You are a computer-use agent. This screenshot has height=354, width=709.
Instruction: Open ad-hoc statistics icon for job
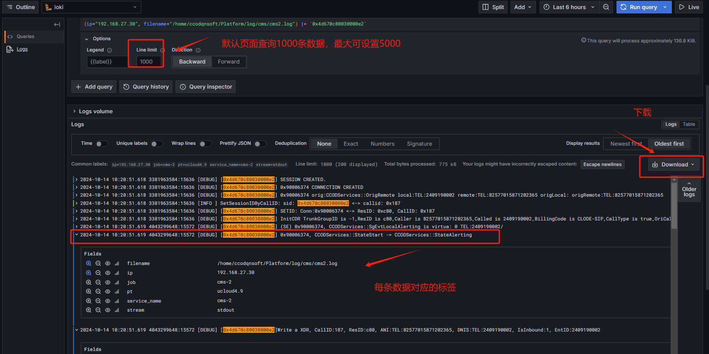point(117,282)
